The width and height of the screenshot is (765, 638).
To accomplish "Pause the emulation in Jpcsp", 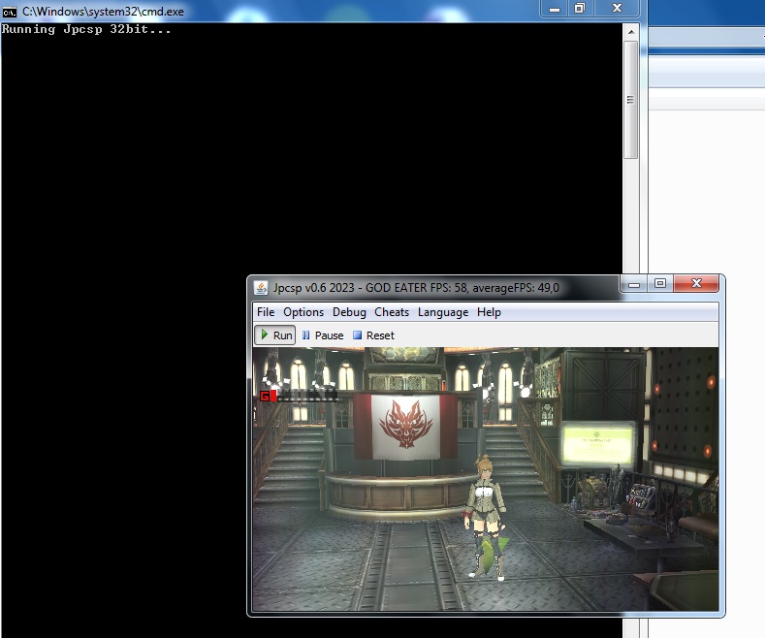I will coord(323,335).
